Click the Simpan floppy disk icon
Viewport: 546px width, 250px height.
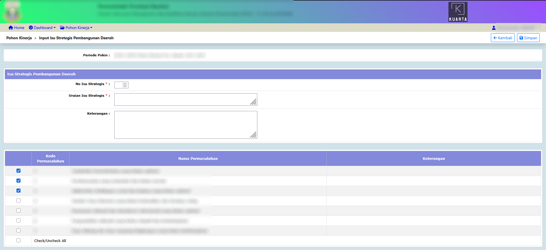click(x=521, y=38)
